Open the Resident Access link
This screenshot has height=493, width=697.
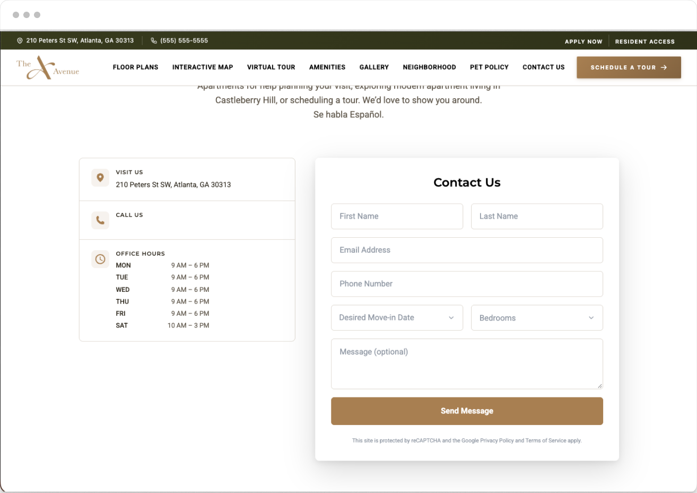pos(645,41)
